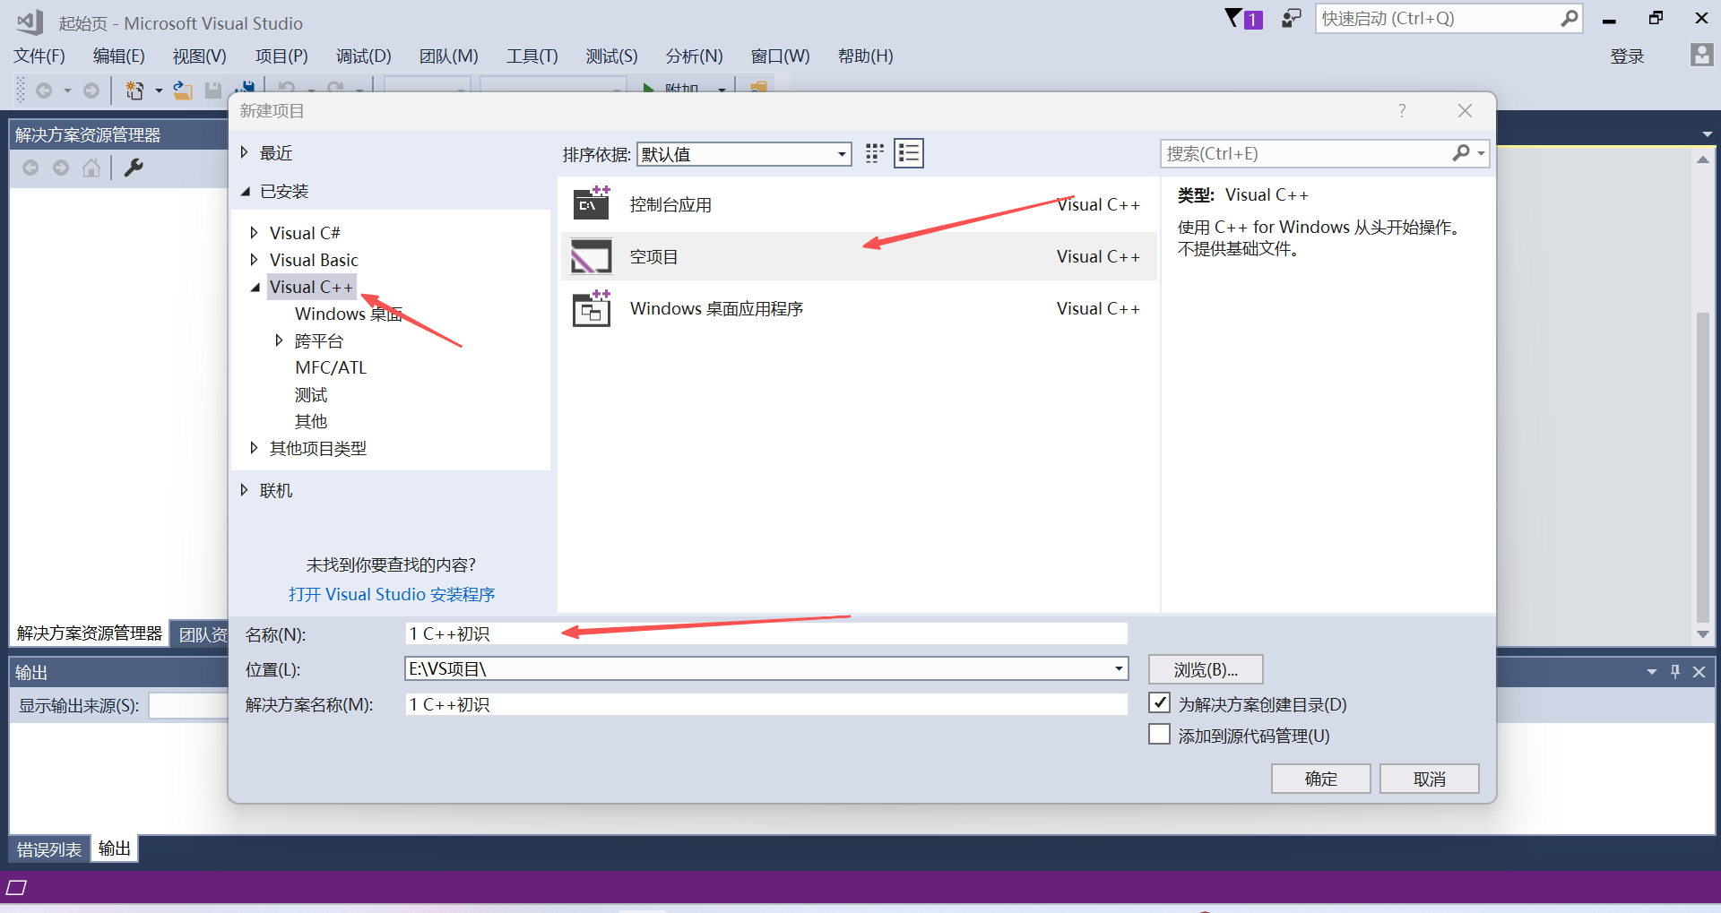The height and width of the screenshot is (913, 1721).
Task: Click the notifications flag icon
Action: pyautogui.click(x=1242, y=19)
